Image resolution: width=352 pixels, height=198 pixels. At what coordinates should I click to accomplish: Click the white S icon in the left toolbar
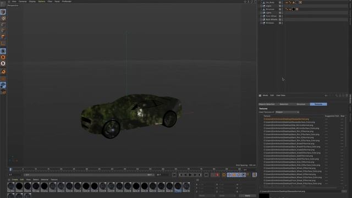(x=3, y=64)
